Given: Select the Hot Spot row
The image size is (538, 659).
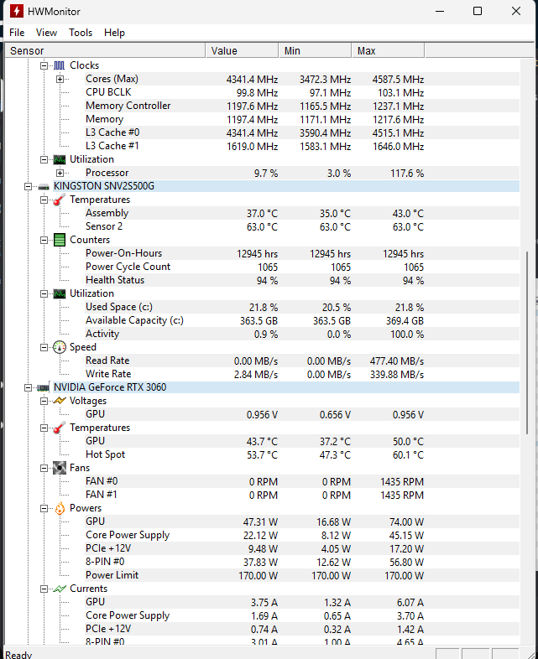Looking at the screenshot, I should pos(302,454).
